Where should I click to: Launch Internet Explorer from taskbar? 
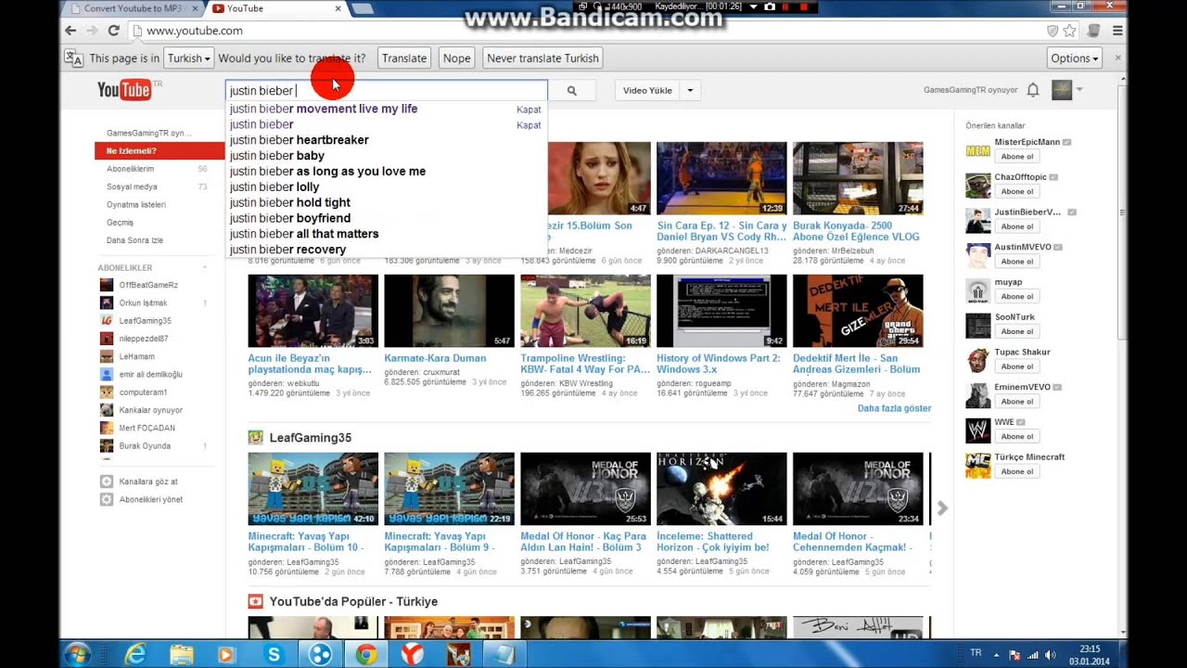pos(135,654)
